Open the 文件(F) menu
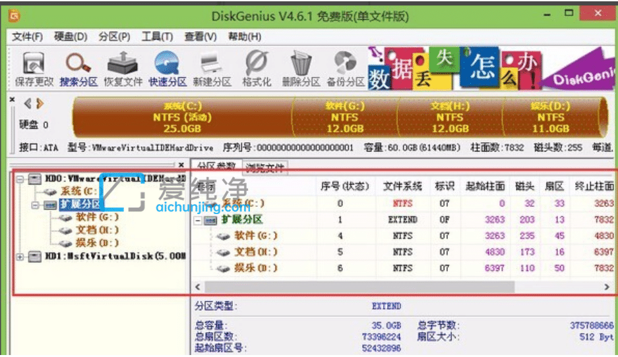Image resolution: width=618 pixels, height=357 pixels. coord(27,37)
